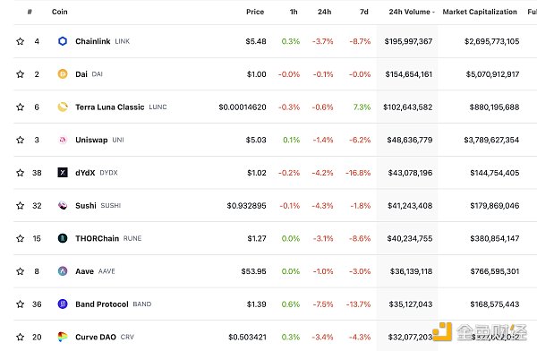The width and height of the screenshot is (537, 351).
Task: Click the Uniswap pink logo icon
Action: pyautogui.click(x=63, y=140)
